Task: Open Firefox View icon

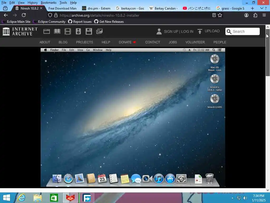Action: [x=5, y=8]
